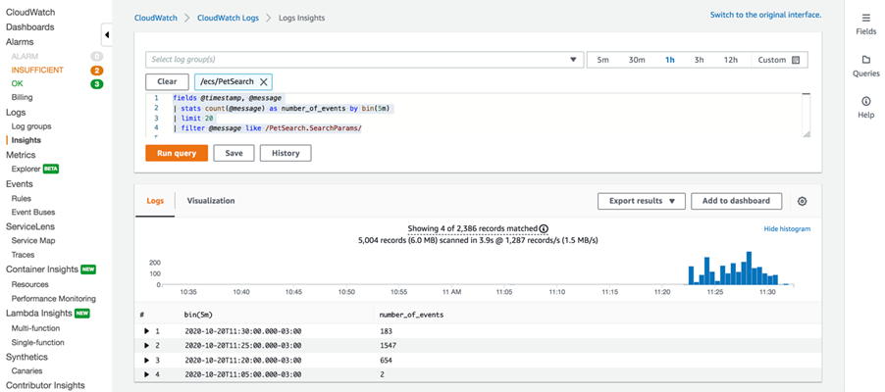Open the Queries folder icon
The width and height of the screenshot is (885, 392).
(865, 60)
